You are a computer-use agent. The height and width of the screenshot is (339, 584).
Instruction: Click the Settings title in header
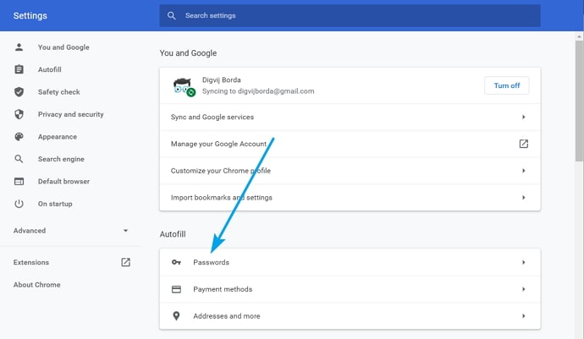30,15
